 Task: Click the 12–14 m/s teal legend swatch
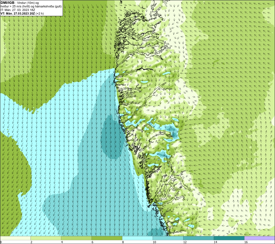coord(199,238)
